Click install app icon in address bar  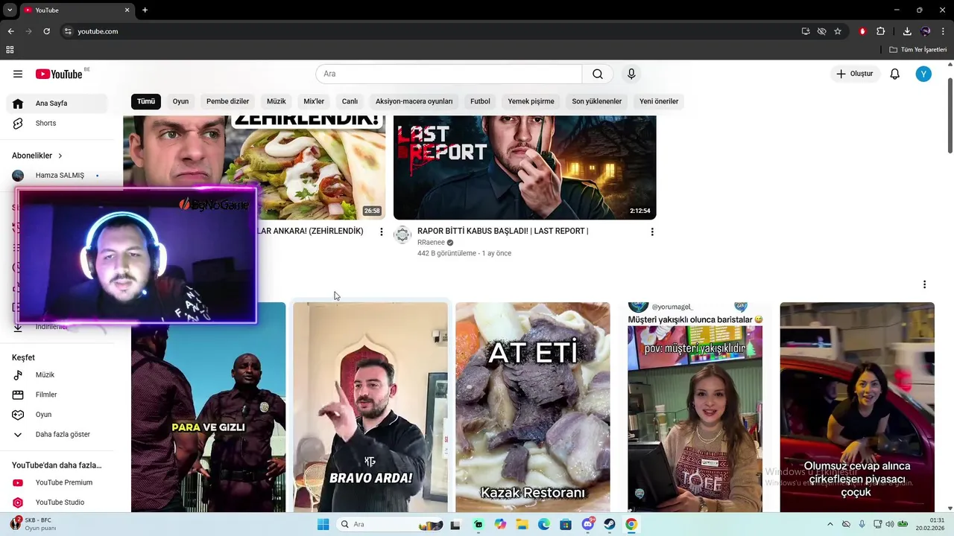coord(806,31)
